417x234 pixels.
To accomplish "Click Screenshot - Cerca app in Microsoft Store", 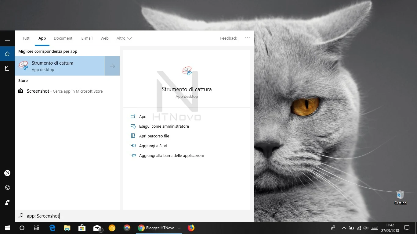I will click(67, 91).
